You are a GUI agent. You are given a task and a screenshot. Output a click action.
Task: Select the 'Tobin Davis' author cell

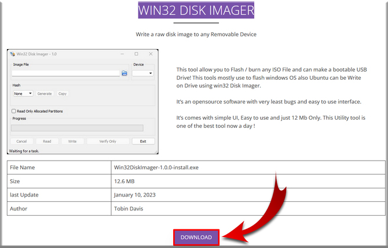tap(248, 209)
